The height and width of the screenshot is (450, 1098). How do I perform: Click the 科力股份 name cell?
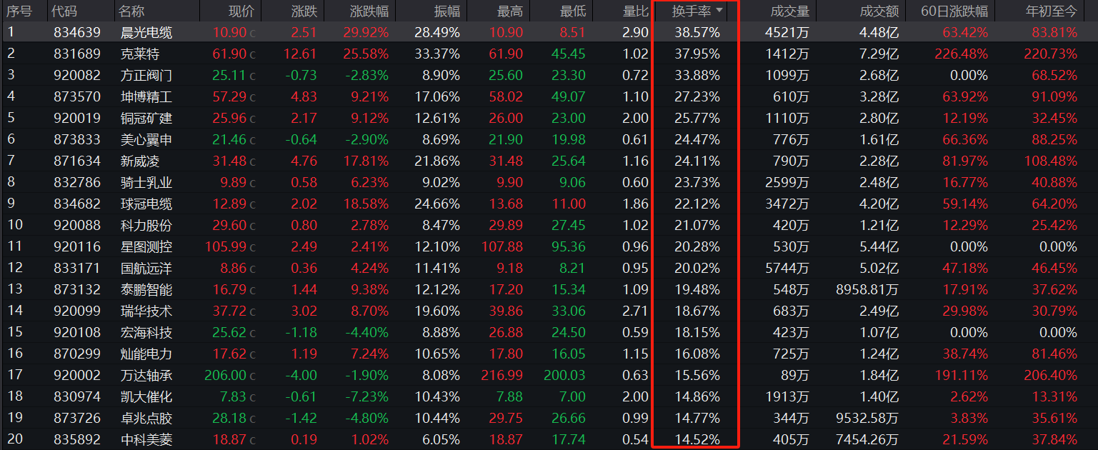click(146, 225)
